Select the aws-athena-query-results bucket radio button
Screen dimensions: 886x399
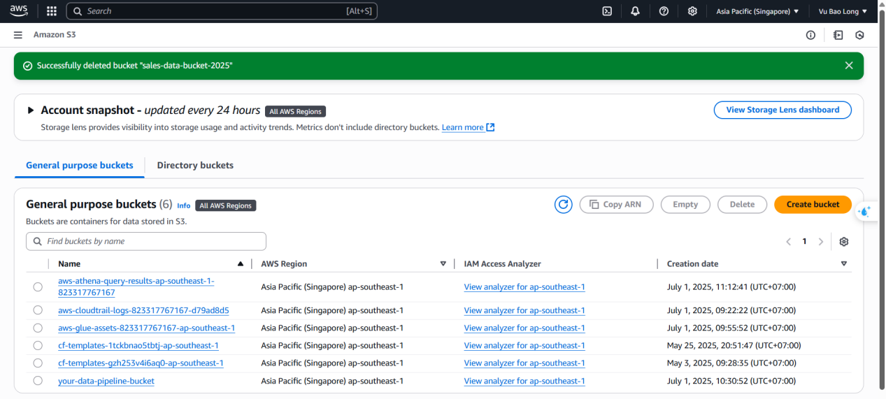38,286
